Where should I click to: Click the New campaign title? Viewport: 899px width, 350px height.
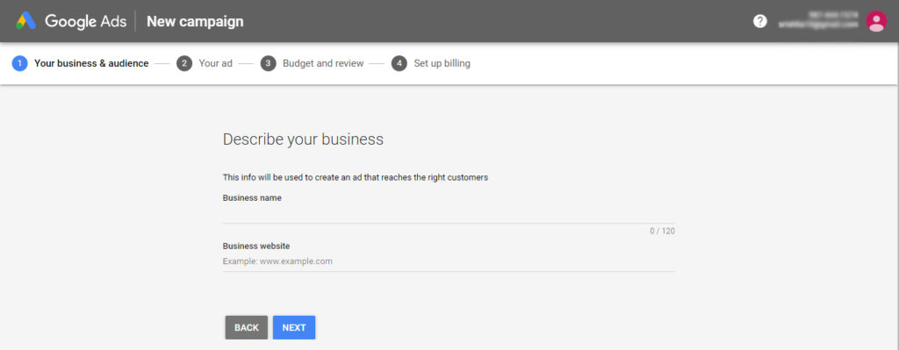[195, 22]
